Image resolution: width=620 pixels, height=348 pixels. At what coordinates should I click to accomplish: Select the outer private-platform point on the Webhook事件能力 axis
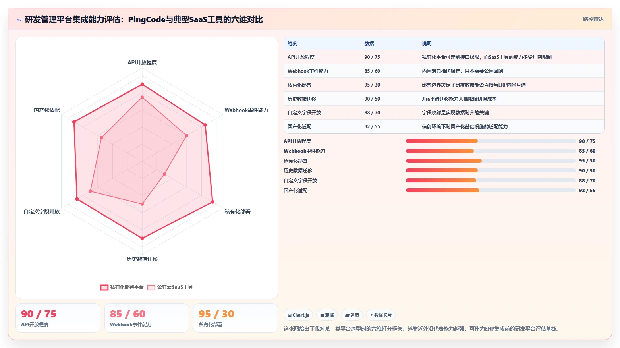pos(205,125)
